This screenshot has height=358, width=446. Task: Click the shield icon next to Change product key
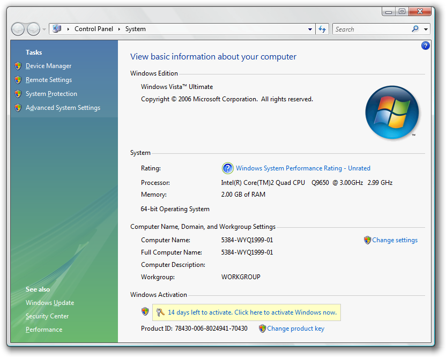pyautogui.click(x=262, y=329)
